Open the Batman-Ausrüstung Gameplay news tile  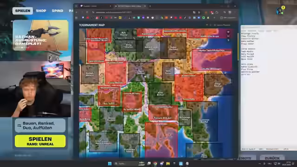point(40,35)
